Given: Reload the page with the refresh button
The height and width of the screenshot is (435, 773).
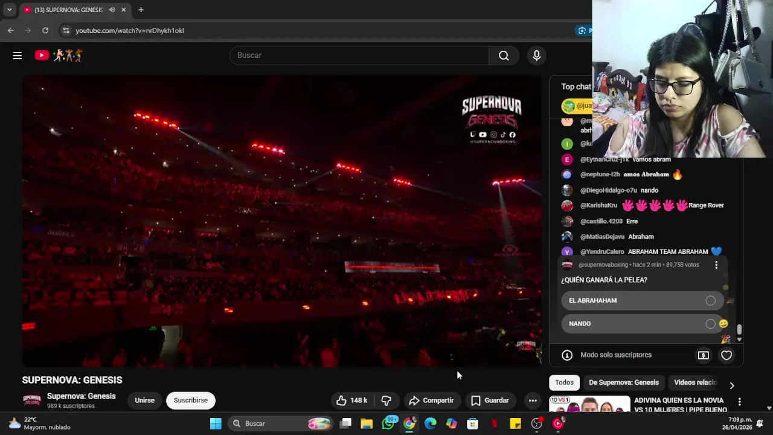Looking at the screenshot, I should click(45, 30).
